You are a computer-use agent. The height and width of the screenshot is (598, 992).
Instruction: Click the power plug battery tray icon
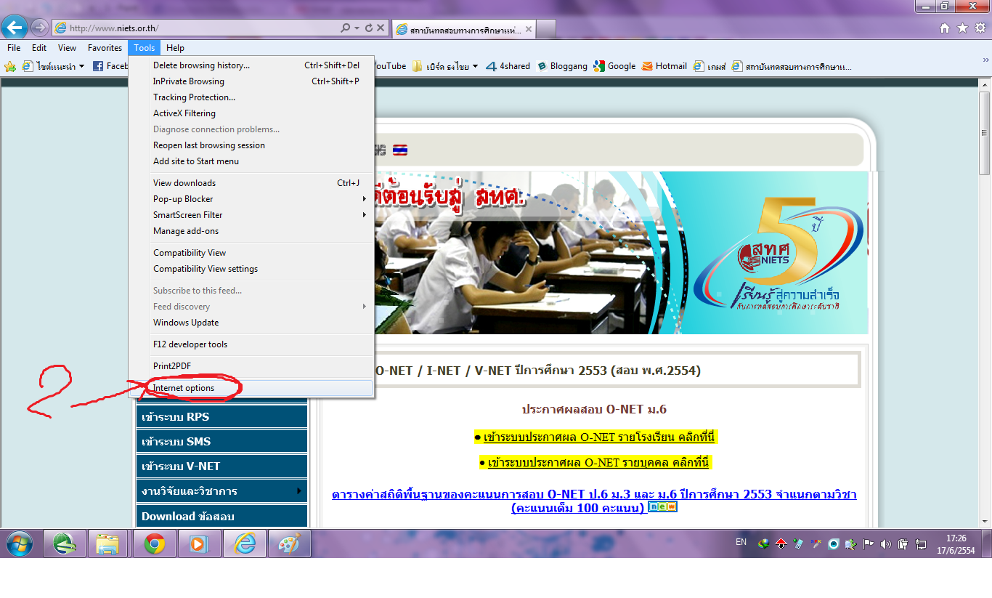pyautogui.click(x=903, y=544)
